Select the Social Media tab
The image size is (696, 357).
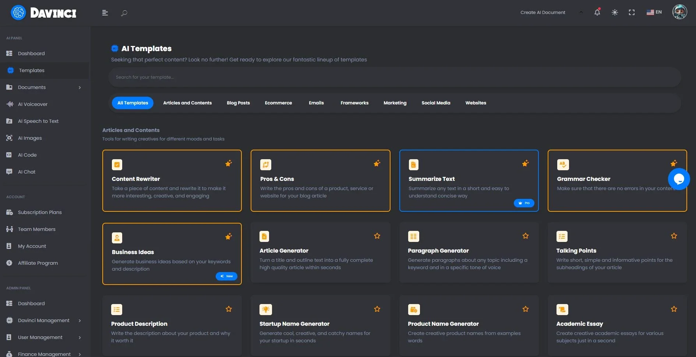point(436,103)
